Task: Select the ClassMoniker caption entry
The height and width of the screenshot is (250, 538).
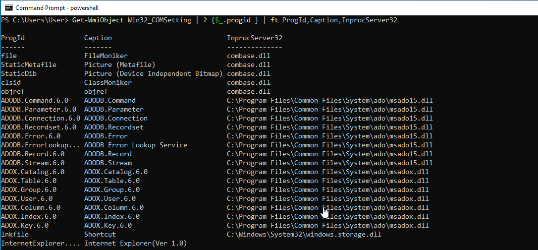Action: (108, 82)
